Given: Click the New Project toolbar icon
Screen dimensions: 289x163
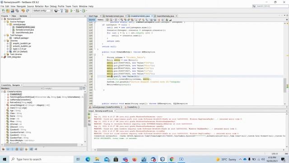Looking at the screenshot, I should pos(8,11).
